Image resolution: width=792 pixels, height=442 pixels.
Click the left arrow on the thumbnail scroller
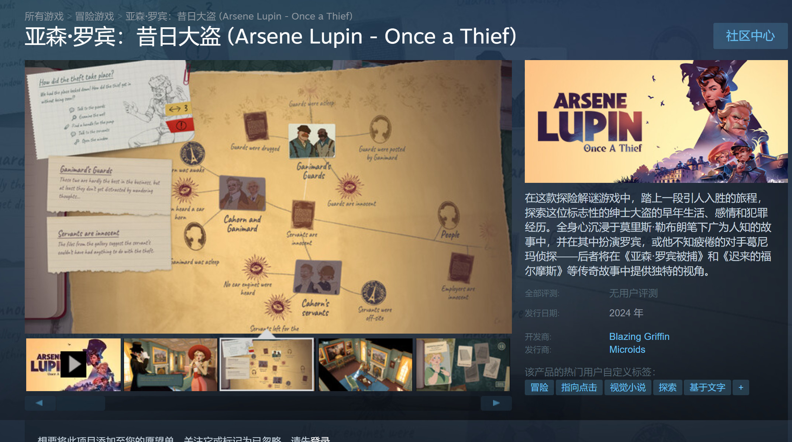pos(40,403)
